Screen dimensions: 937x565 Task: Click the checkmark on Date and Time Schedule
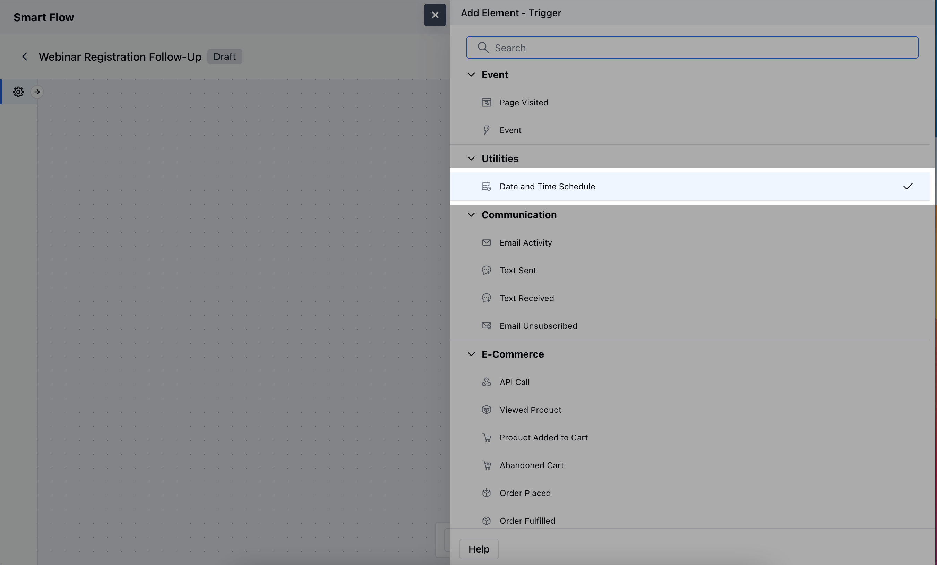[908, 186]
